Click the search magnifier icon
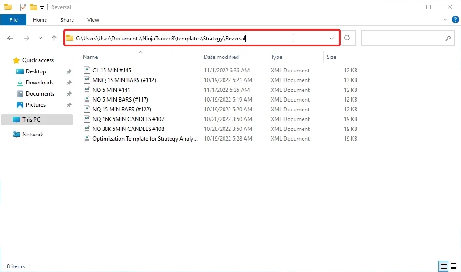 pos(448,39)
